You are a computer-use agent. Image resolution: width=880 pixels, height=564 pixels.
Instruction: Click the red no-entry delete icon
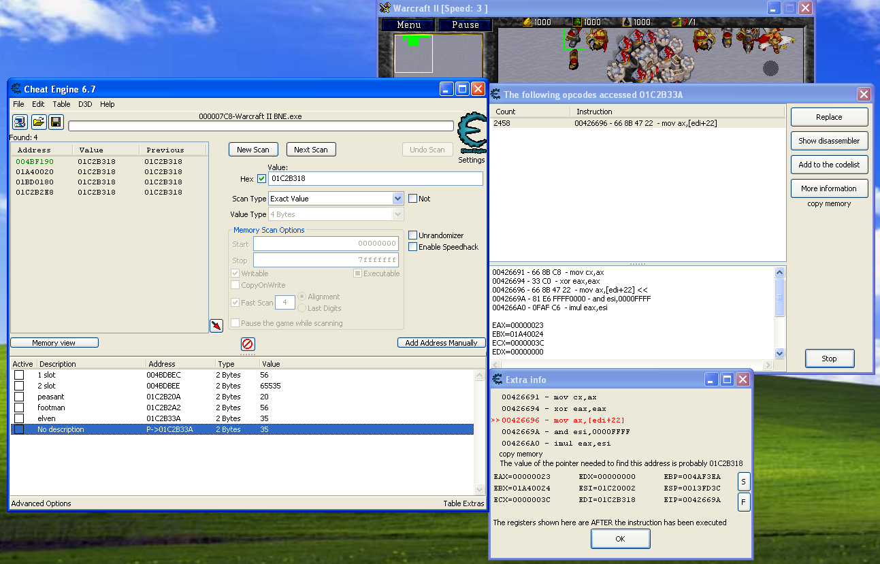248,344
